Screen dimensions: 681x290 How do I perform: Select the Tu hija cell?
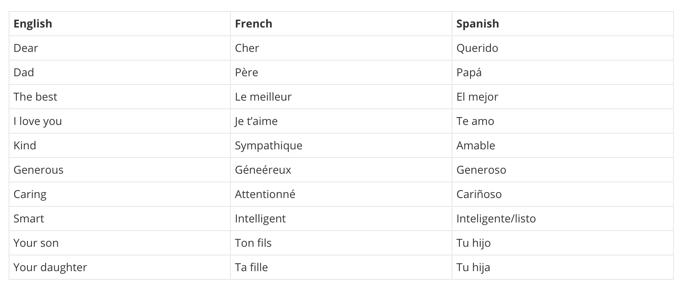point(563,267)
